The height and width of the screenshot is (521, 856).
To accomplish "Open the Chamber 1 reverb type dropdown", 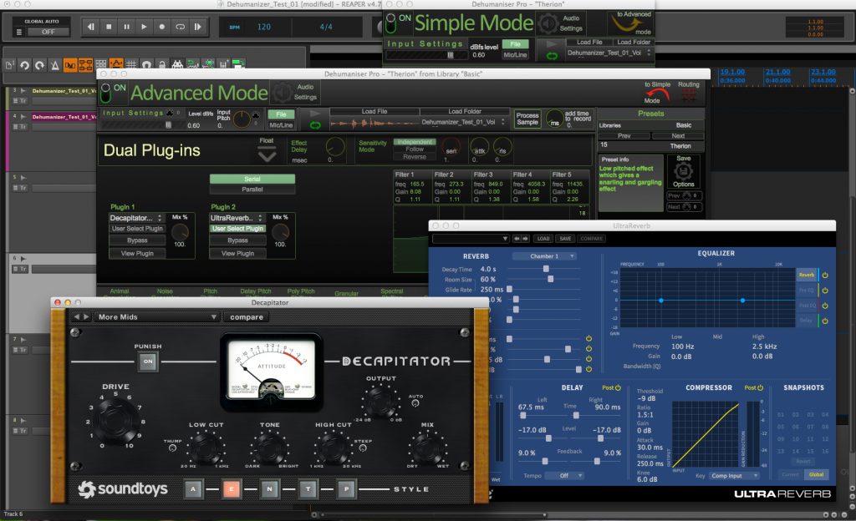I will click(545, 256).
